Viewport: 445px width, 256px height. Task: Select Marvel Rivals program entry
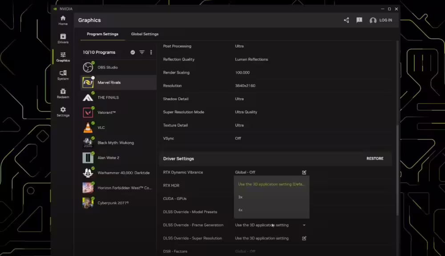click(x=119, y=83)
